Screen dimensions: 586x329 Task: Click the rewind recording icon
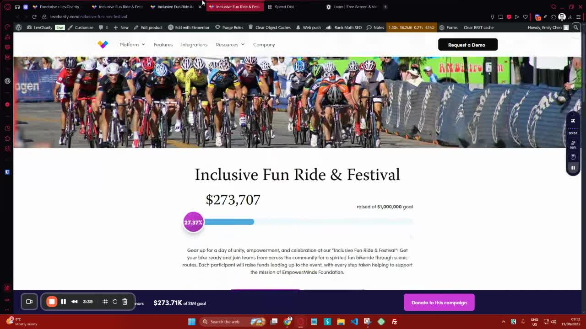[x=75, y=302]
